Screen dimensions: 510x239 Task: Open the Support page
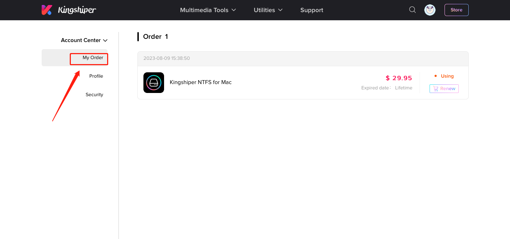click(312, 10)
